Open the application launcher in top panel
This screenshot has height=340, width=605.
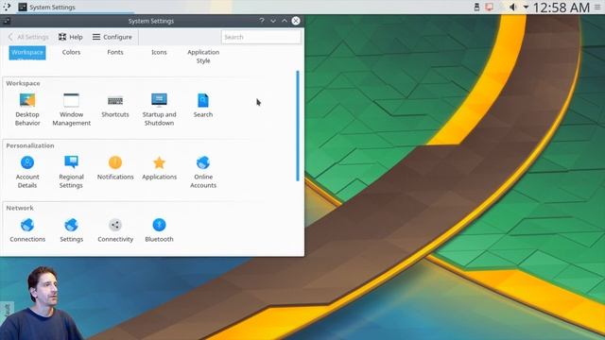[x=7, y=7]
